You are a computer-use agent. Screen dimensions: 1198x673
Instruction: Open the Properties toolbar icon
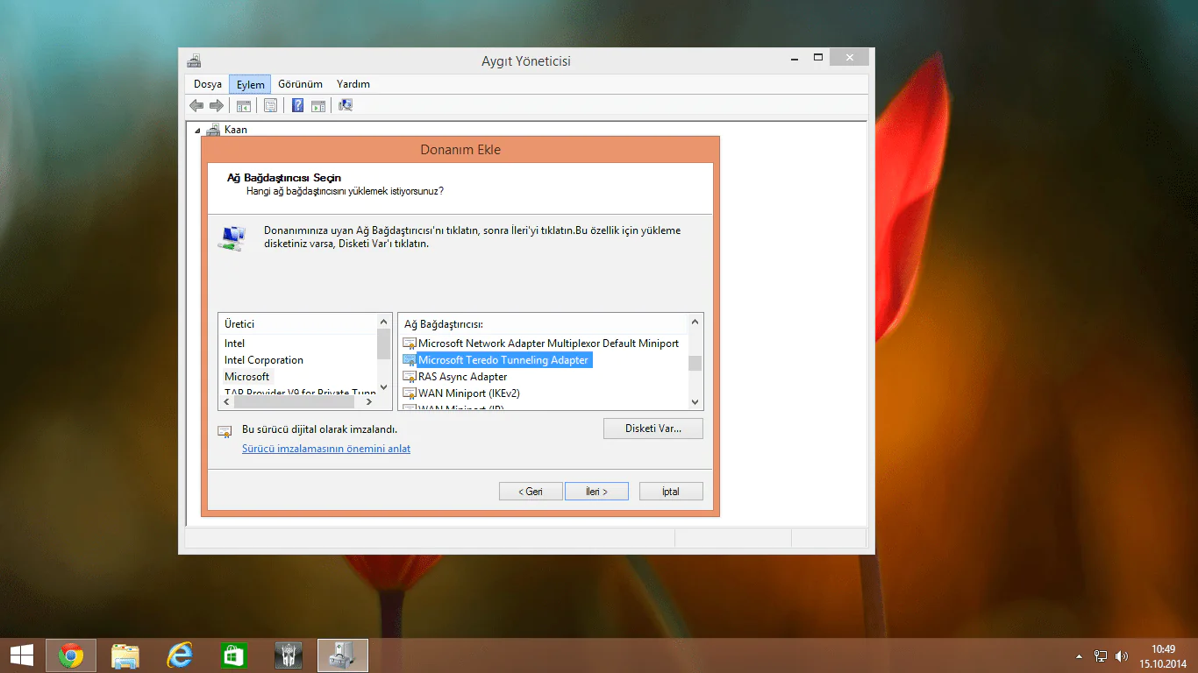(271, 106)
